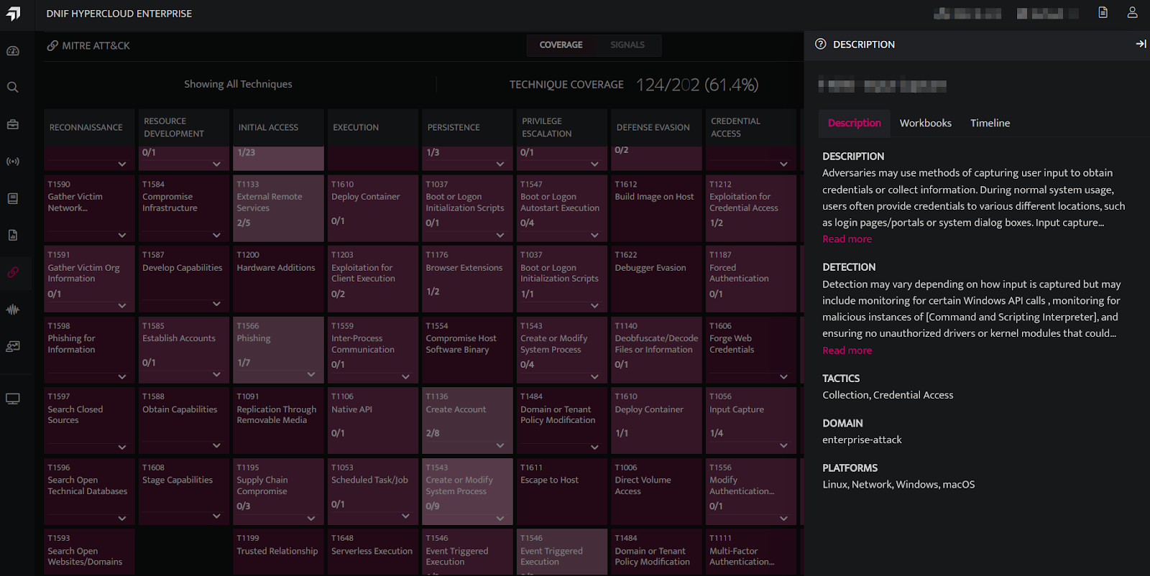1150x576 pixels.
Task: Click the DEFENSE EVASION column header
Action: (656, 127)
